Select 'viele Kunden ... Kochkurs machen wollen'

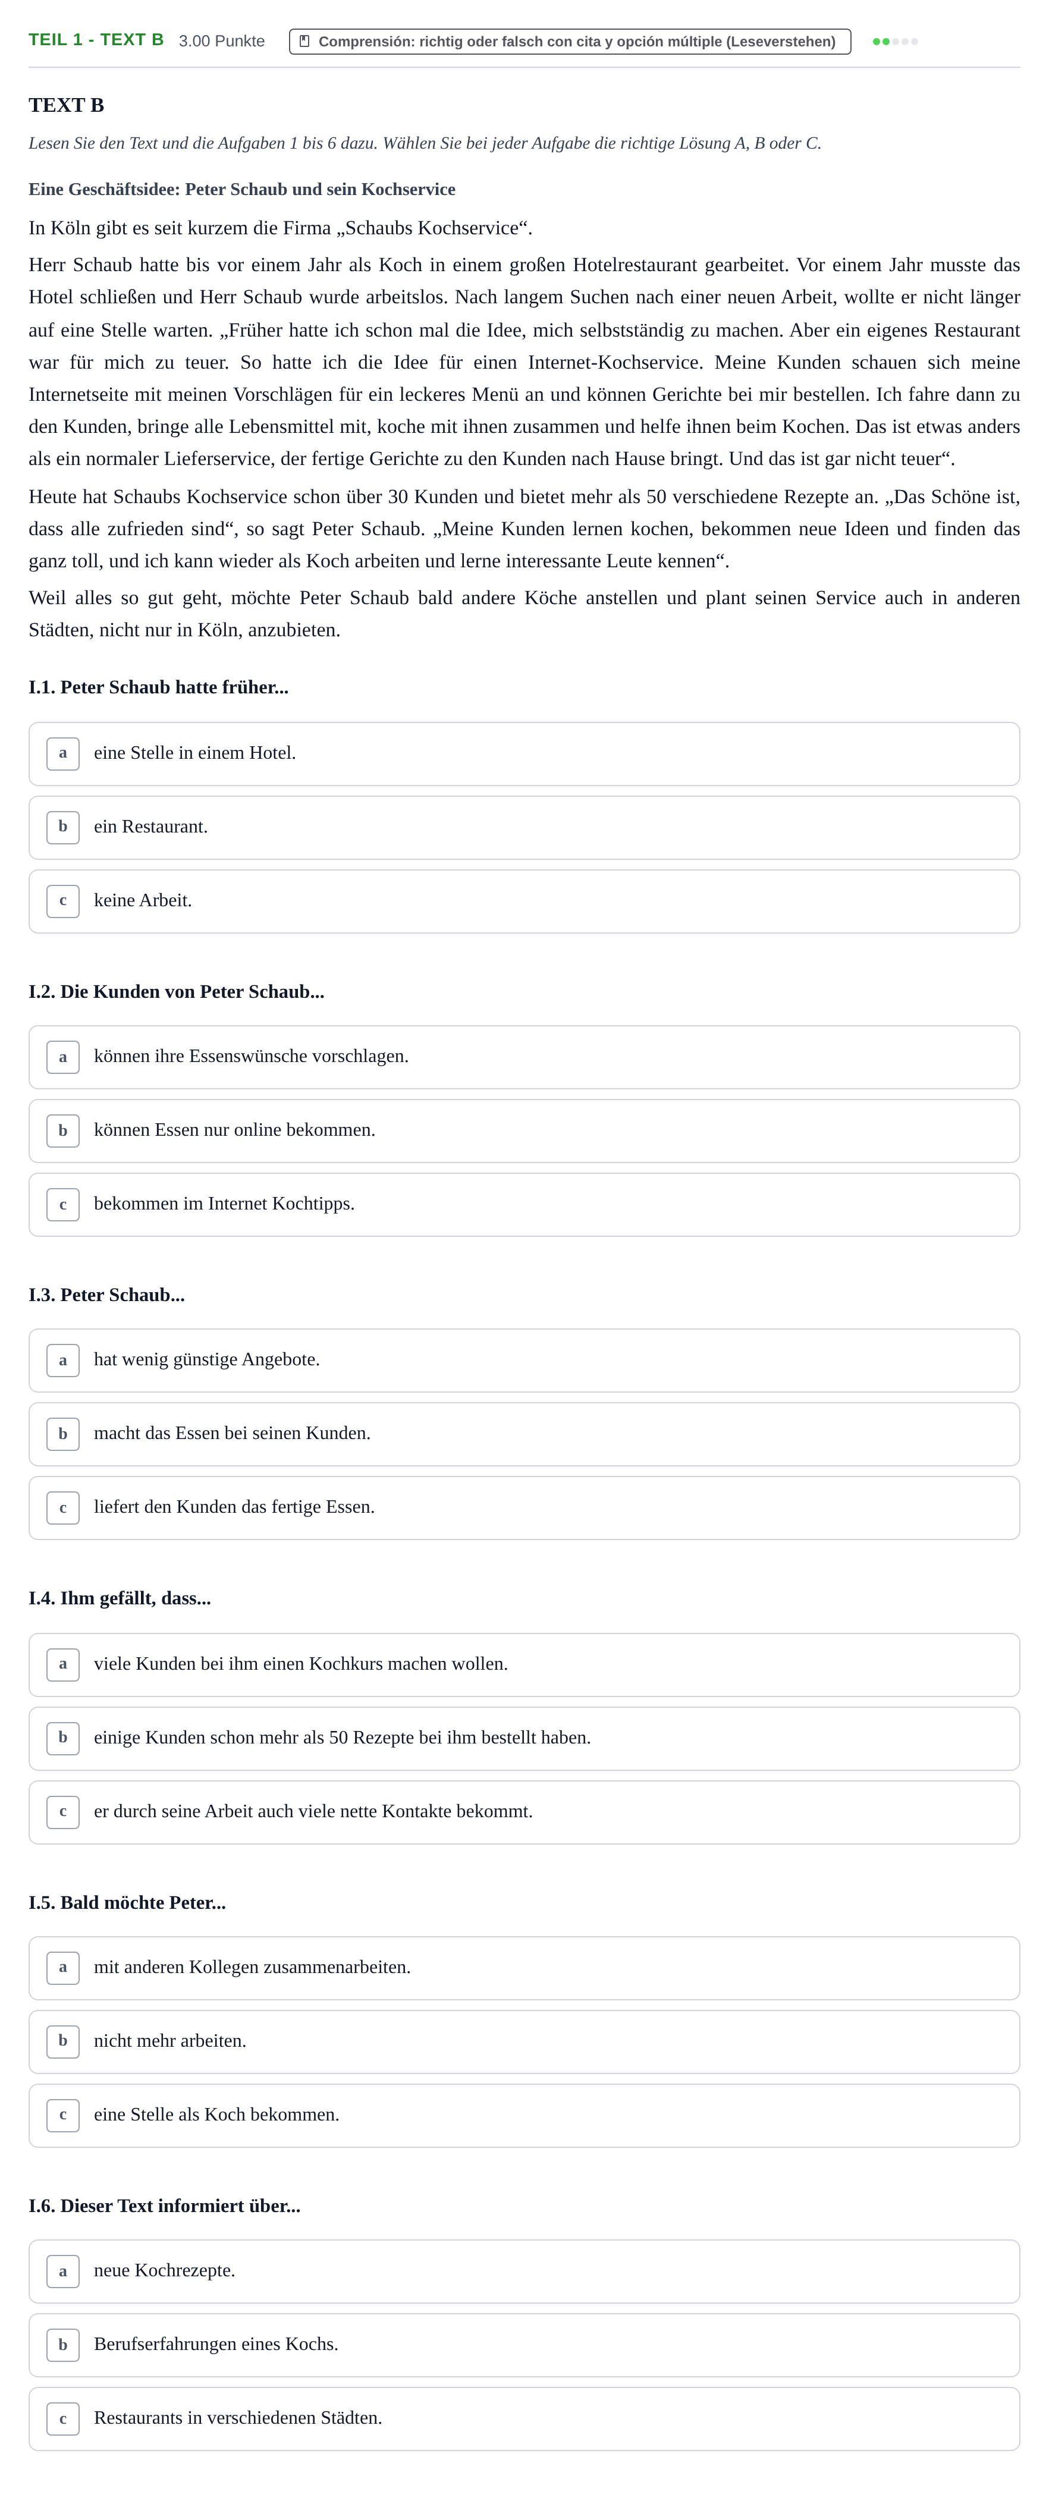pyautogui.click(x=524, y=1665)
